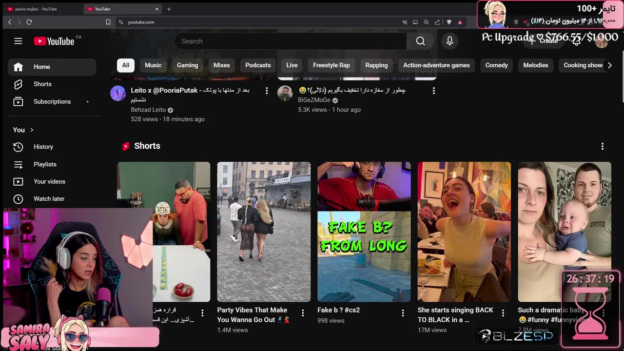The width and height of the screenshot is (624, 351).
Task: Select the Live filter chip
Action: 292,65
